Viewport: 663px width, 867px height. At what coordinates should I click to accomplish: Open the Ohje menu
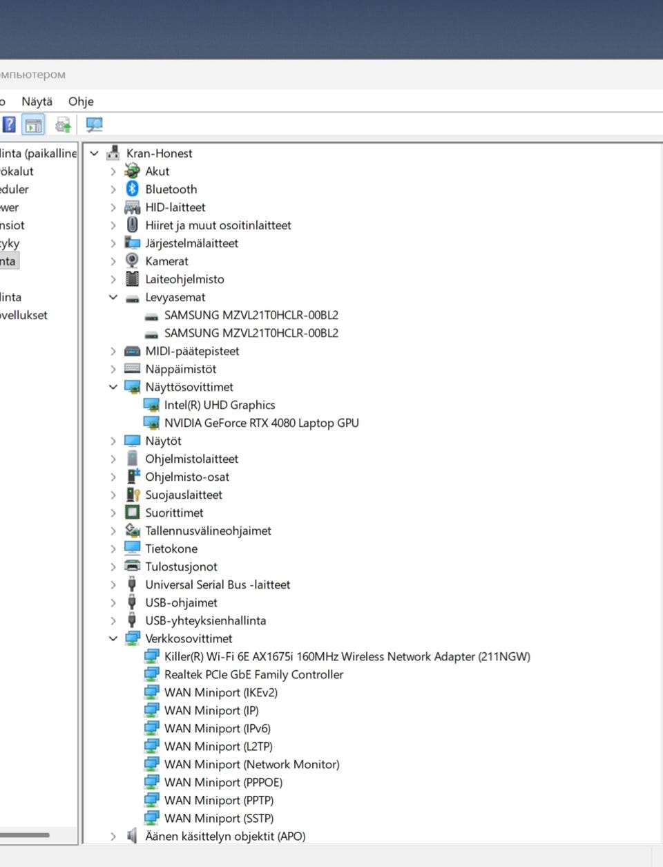tap(81, 101)
